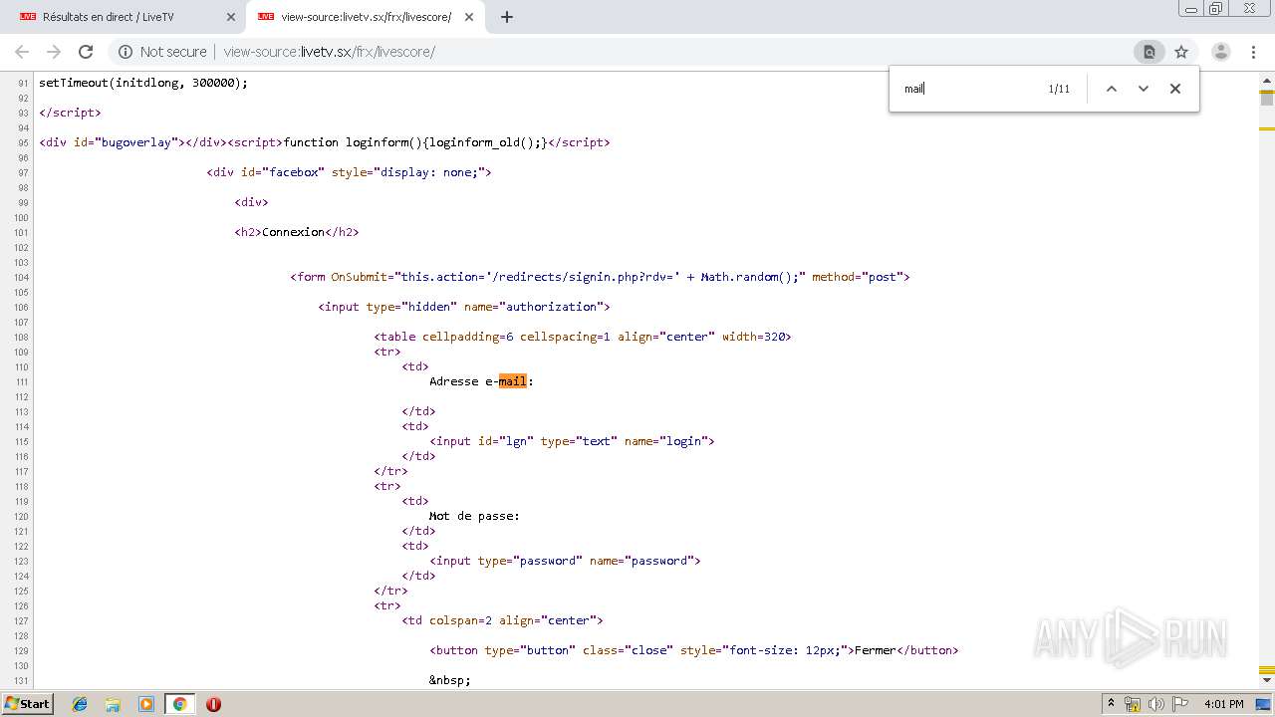Open the Chrome three-dot menu
Screen dimensions: 1275x717
[1254, 52]
